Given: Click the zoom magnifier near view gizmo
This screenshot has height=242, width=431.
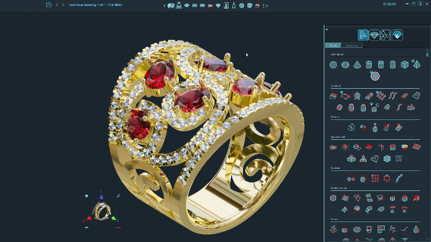Looking at the screenshot, I should coord(118,196).
